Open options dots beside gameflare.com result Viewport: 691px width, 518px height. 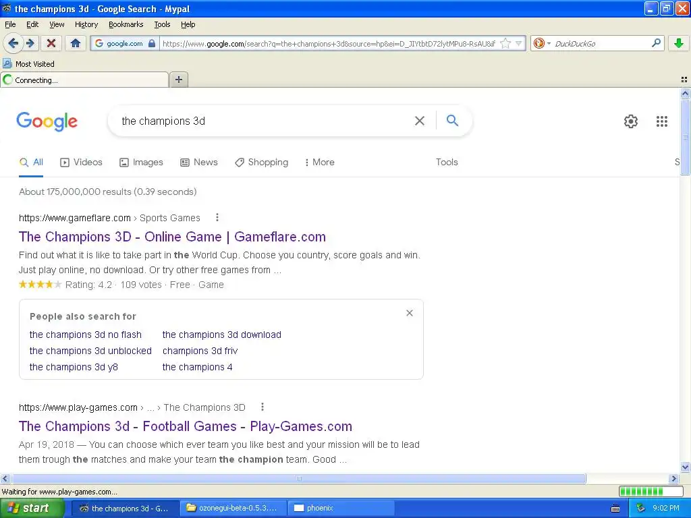(217, 217)
